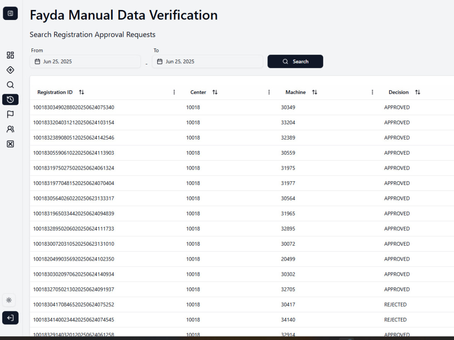Viewport: 454px width, 340px height.
Task: Select registration 10018204990356920250624102350
Action: [74, 259]
